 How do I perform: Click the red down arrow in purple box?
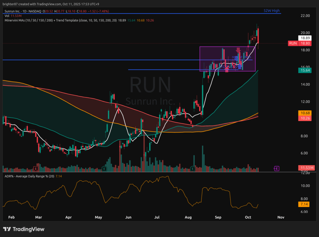[x=238, y=50]
